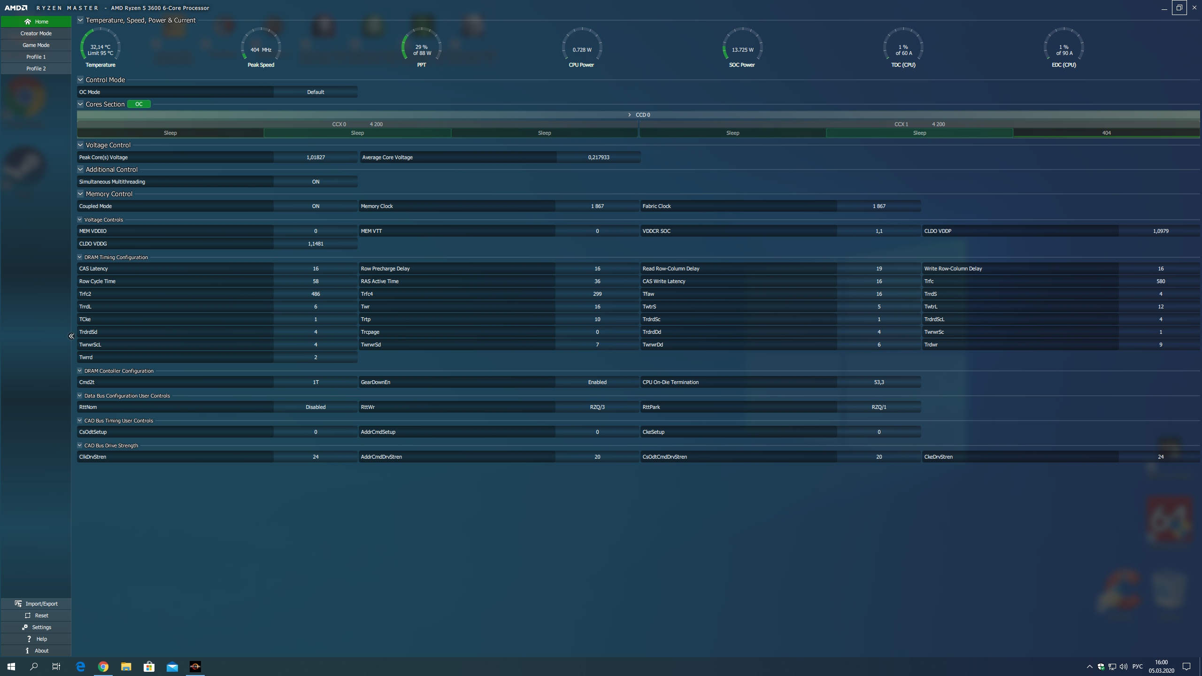Collapse the Voltage Control section
The height and width of the screenshot is (676, 1202).
pyautogui.click(x=80, y=145)
